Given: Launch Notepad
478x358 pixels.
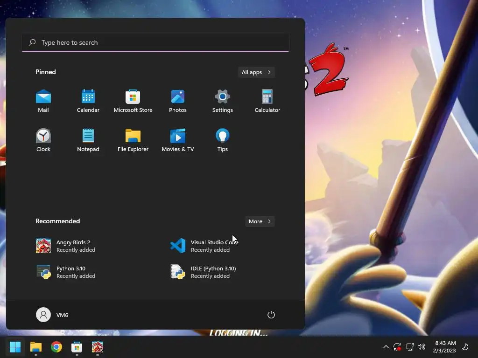Looking at the screenshot, I should click(88, 140).
